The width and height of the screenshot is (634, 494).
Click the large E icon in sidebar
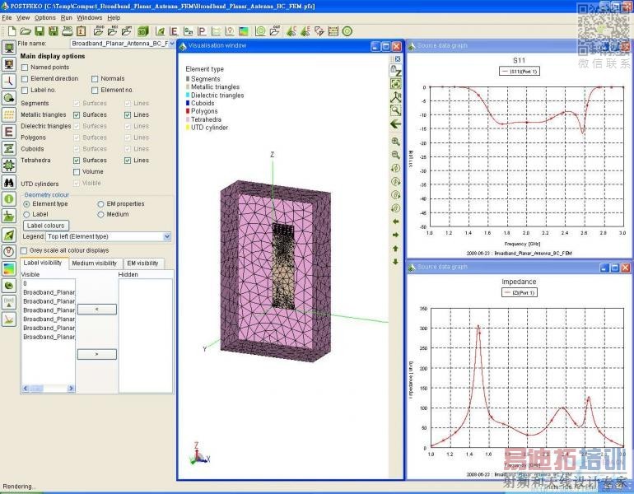click(x=9, y=132)
